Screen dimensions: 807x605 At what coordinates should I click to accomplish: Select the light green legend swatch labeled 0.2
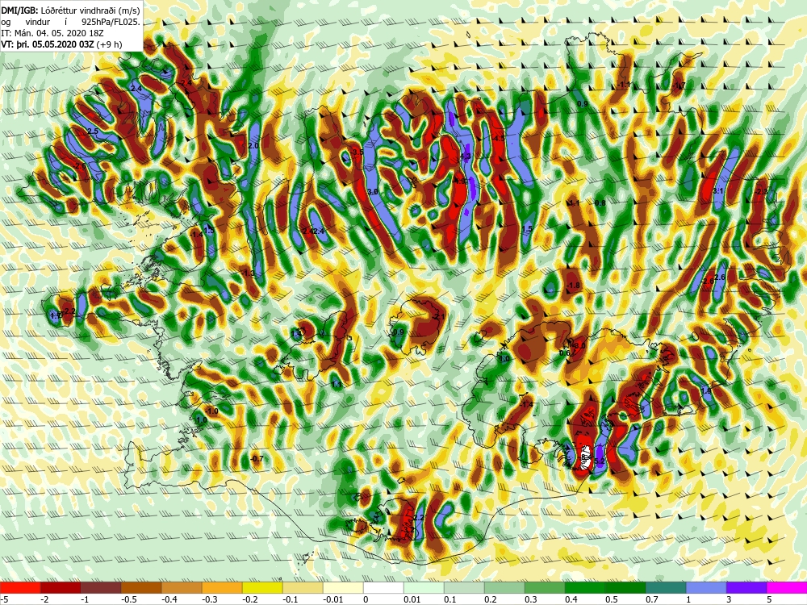[504, 587]
